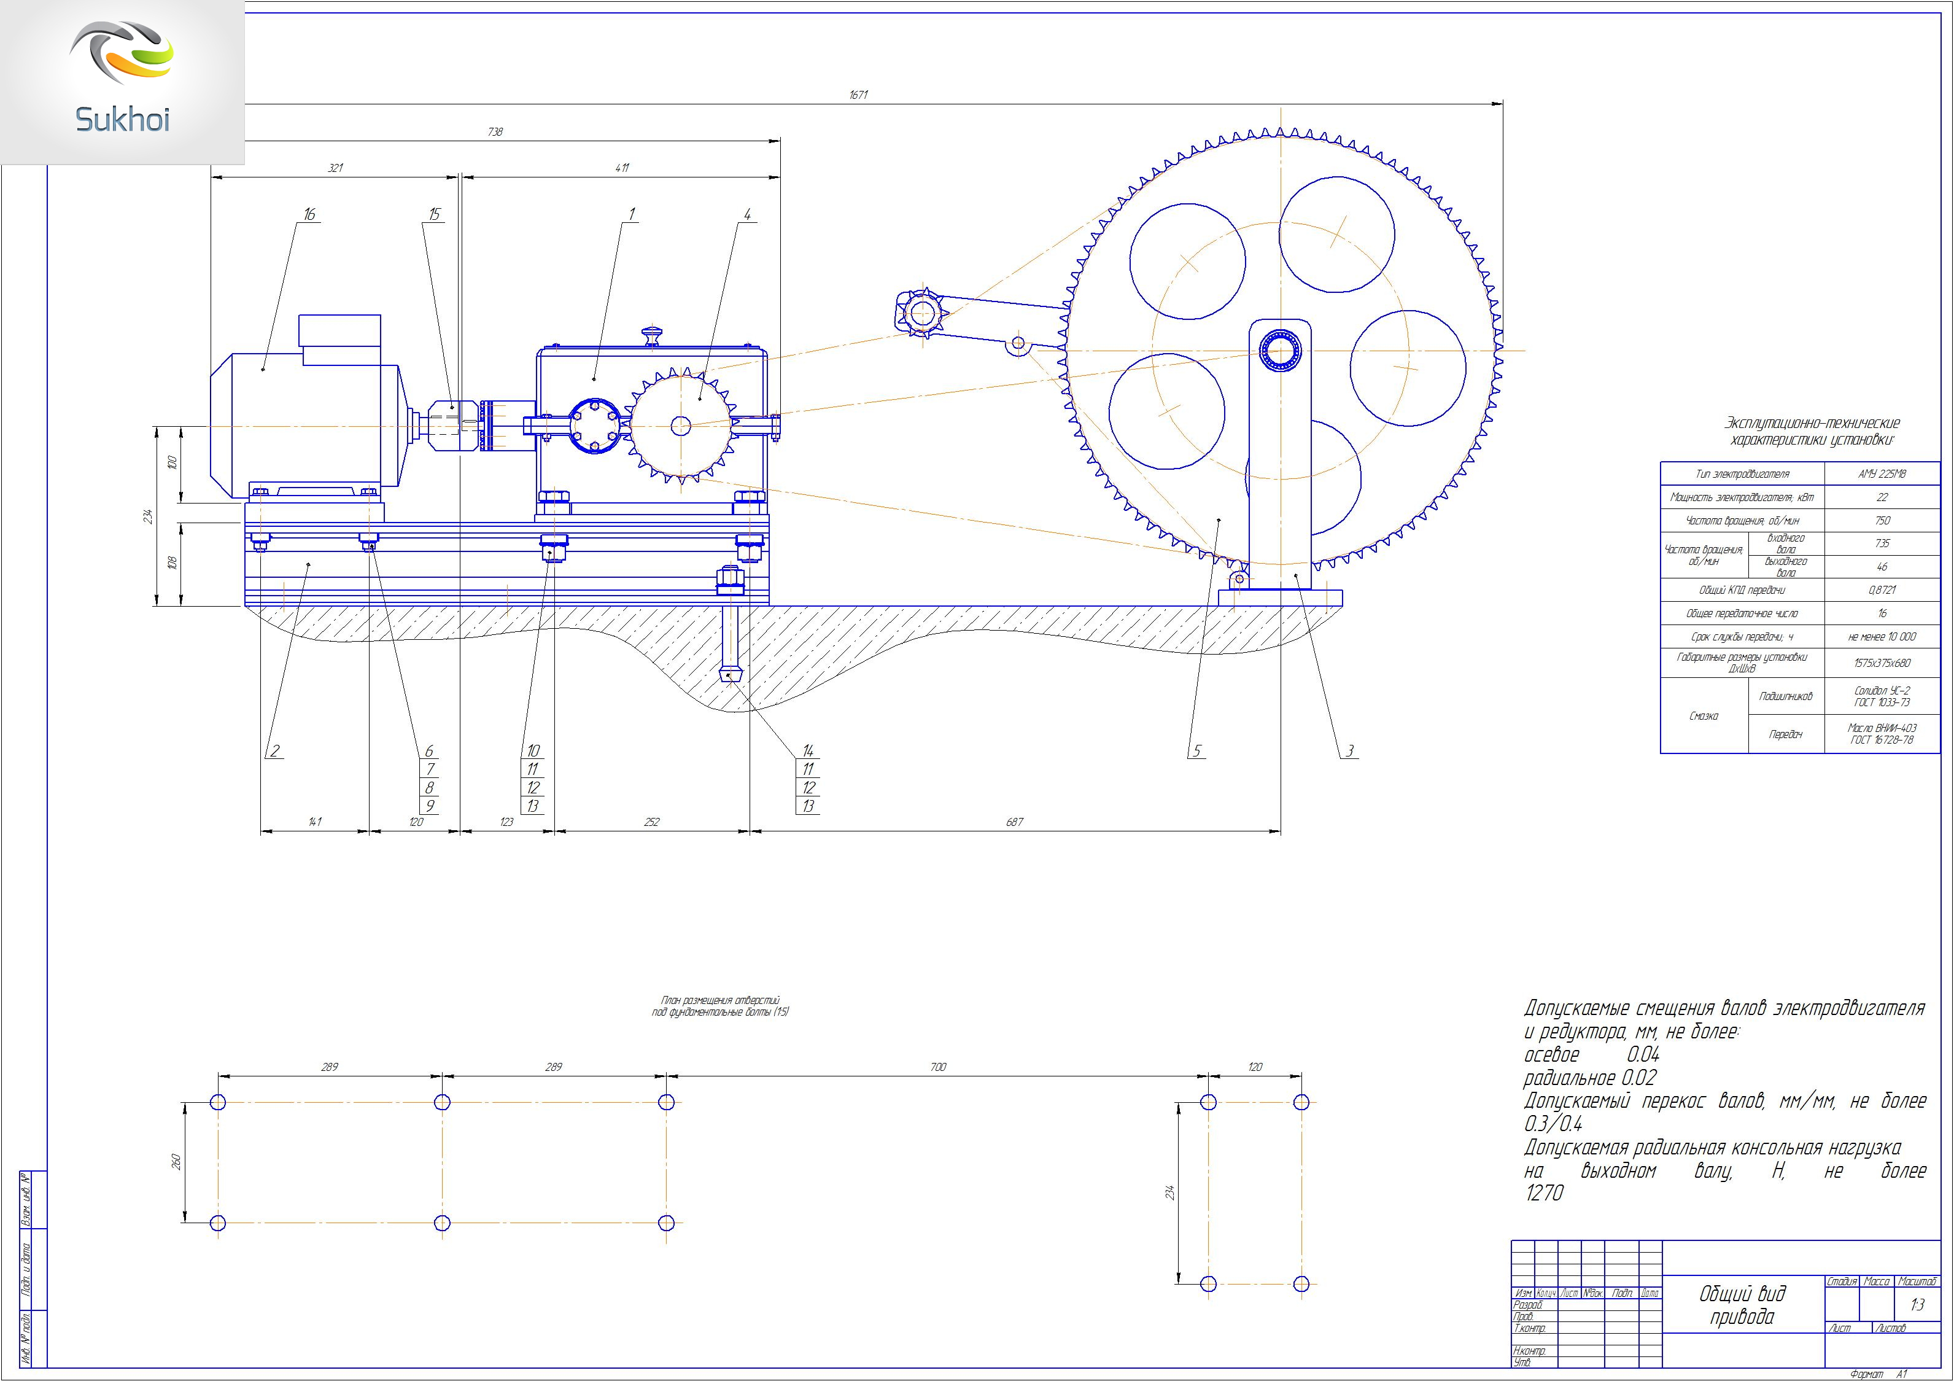Select the 'Формат A1' label
Screen dimensions: 1954x1381
pos(1878,1374)
